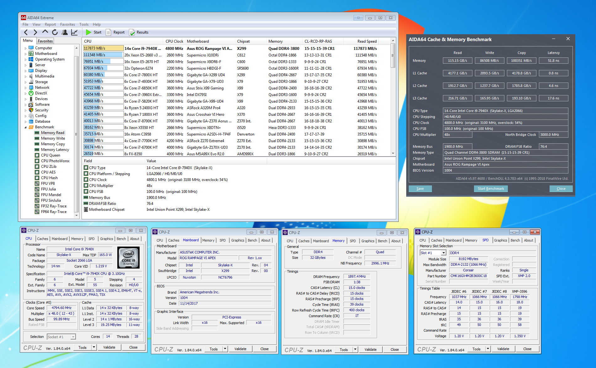Select the 117873 MB/s result row bar

pos(104,48)
